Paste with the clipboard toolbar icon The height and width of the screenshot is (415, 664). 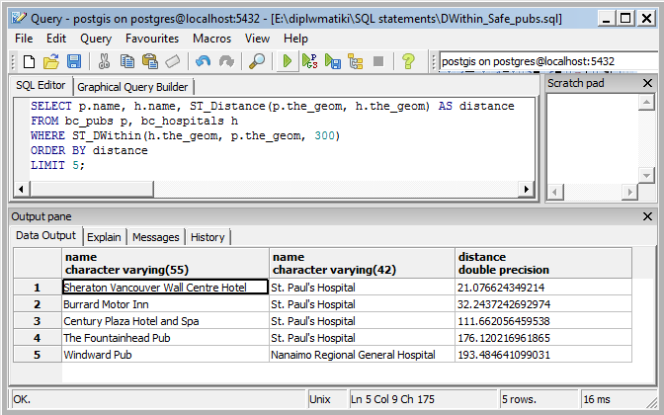click(x=150, y=62)
